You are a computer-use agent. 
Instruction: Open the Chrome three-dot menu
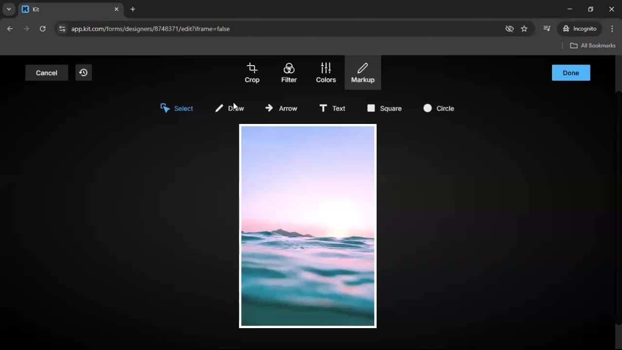point(612,29)
